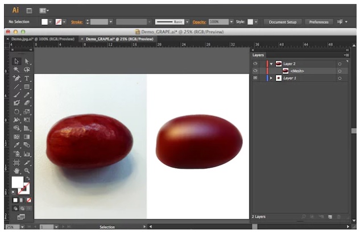The image size is (360, 234).
Task: Set None mode under the swatches
Action: [29, 200]
